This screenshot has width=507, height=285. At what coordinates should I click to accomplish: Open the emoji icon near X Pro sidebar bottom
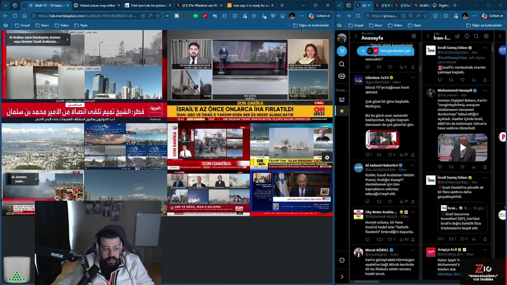point(342,260)
